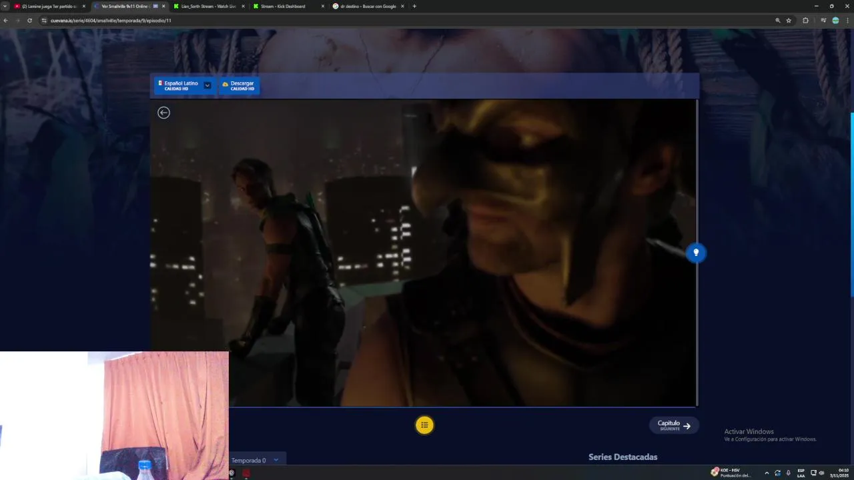The image size is (854, 480).
Task: Show hidden system tray icons
Action: (767, 473)
